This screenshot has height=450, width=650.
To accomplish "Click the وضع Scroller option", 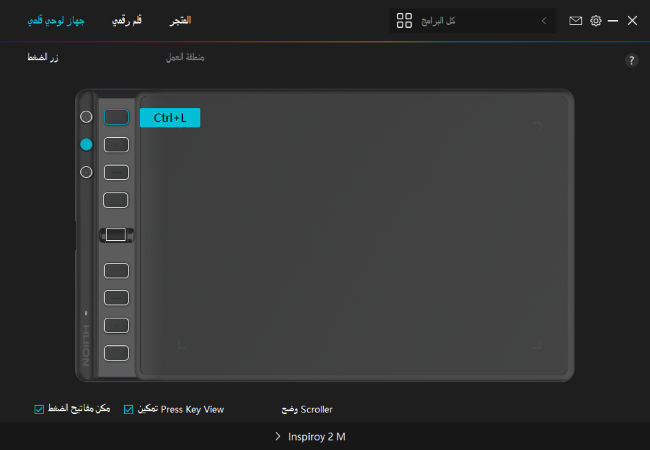I will tap(307, 410).
